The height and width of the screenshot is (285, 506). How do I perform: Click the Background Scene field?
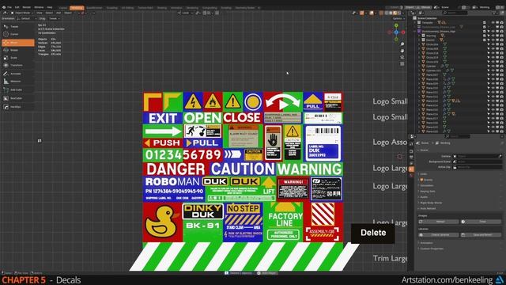(478, 161)
